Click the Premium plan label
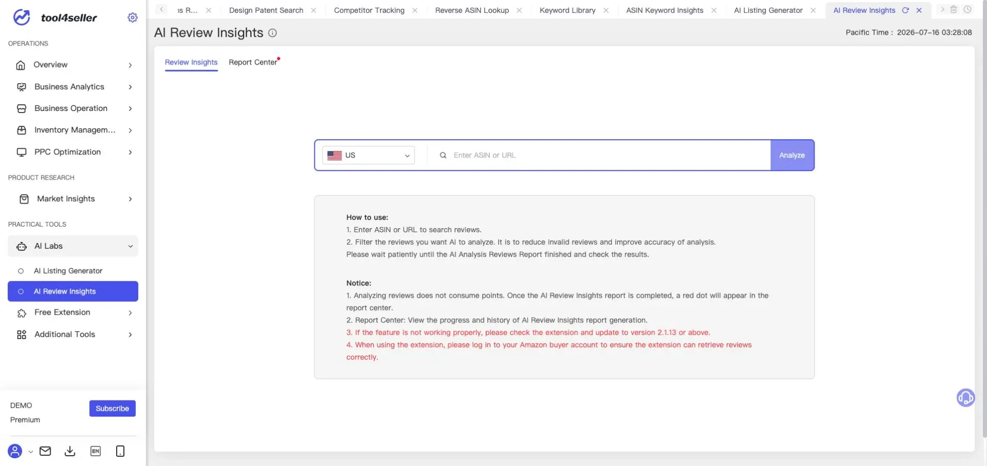 tap(25, 420)
